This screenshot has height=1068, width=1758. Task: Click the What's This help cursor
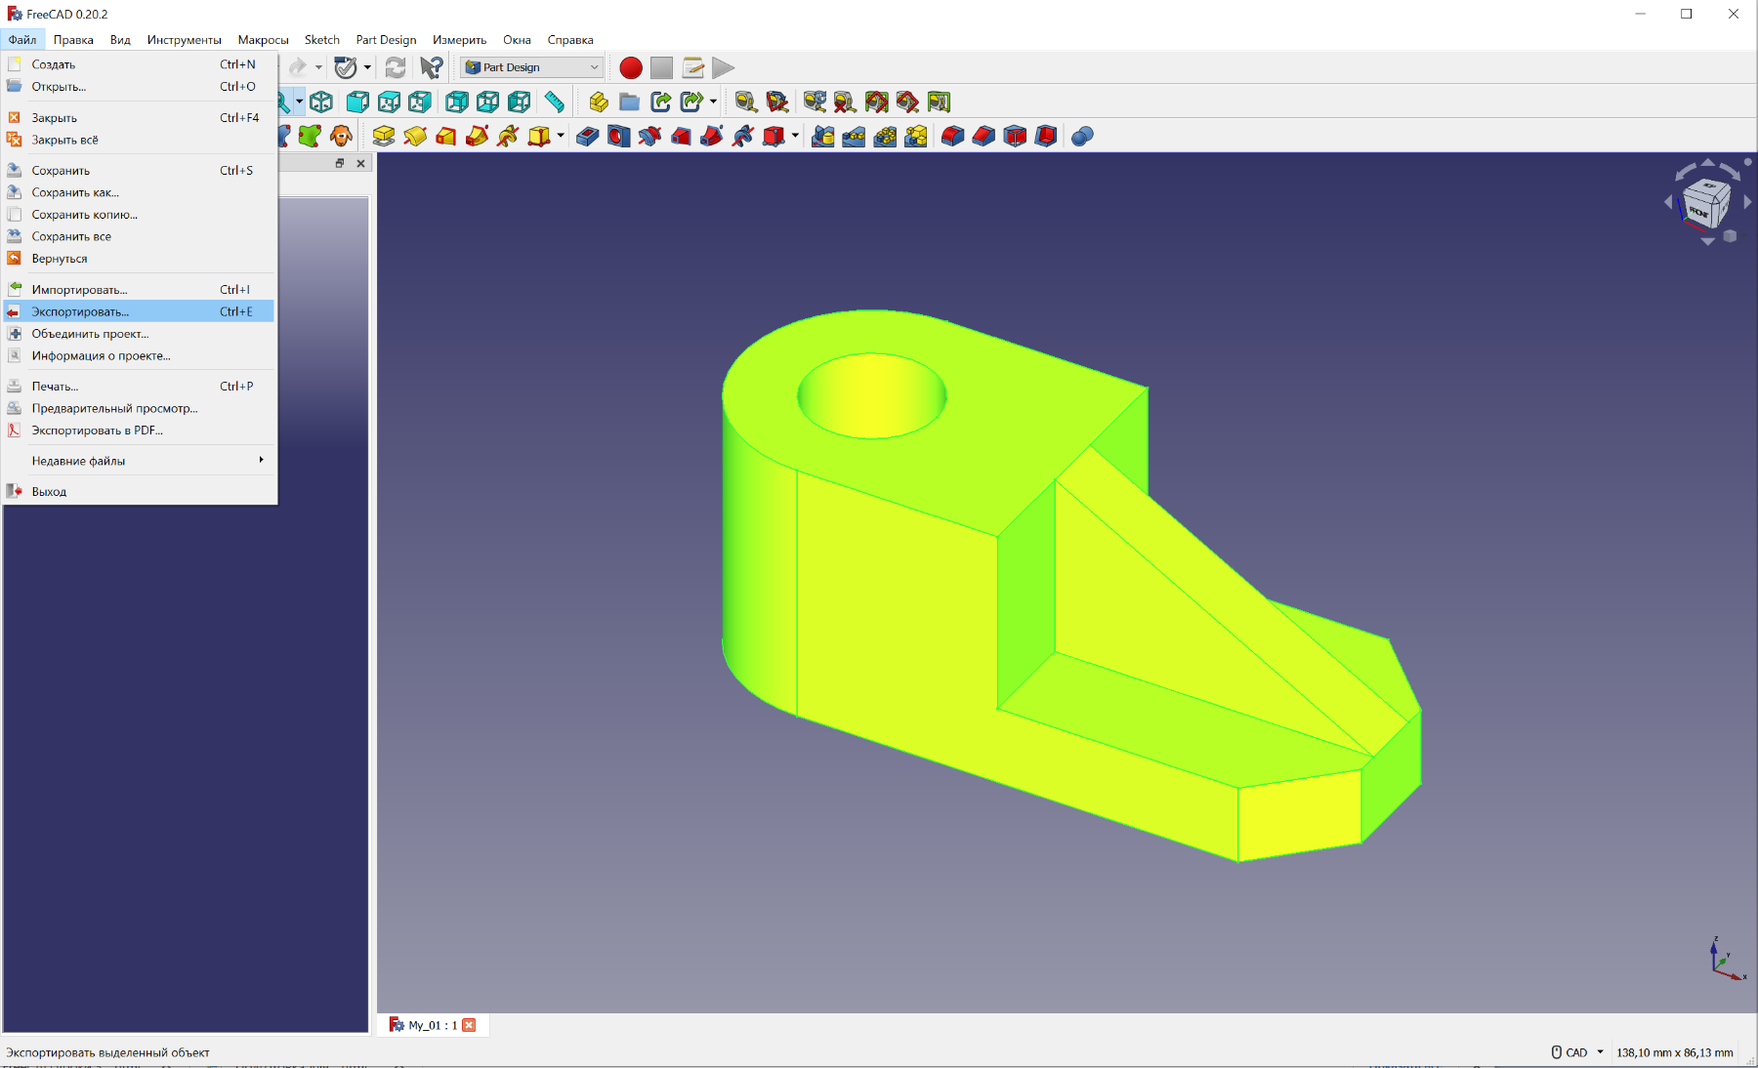(432, 67)
